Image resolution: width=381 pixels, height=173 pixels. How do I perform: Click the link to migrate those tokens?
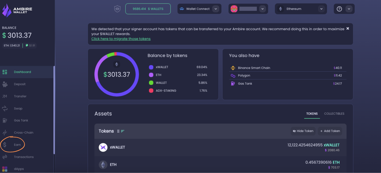pos(121,39)
